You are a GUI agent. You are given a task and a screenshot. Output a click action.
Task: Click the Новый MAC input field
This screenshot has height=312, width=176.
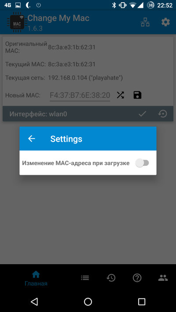click(80, 96)
